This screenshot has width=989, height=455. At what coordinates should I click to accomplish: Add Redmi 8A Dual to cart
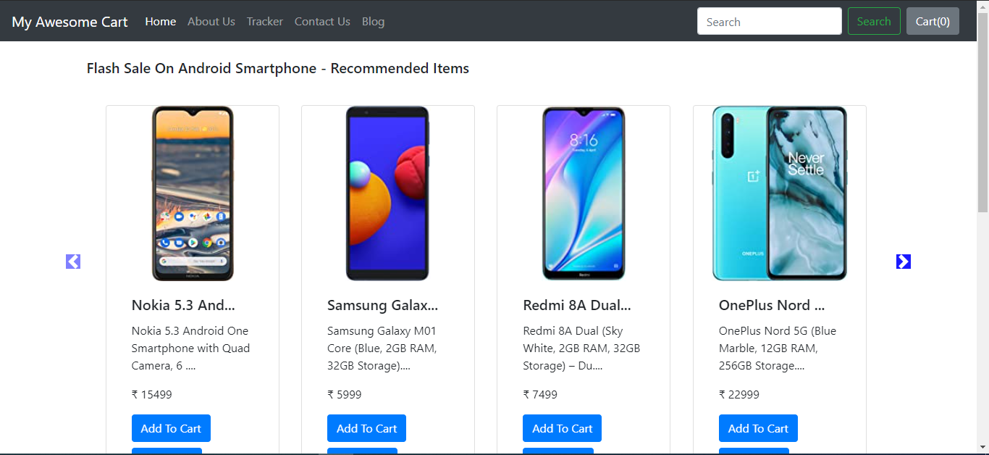point(562,428)
